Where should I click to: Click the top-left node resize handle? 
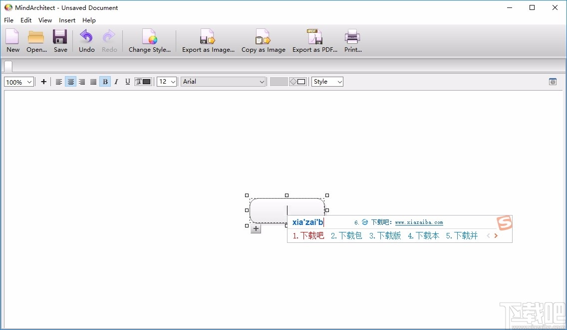click(247, 196)
